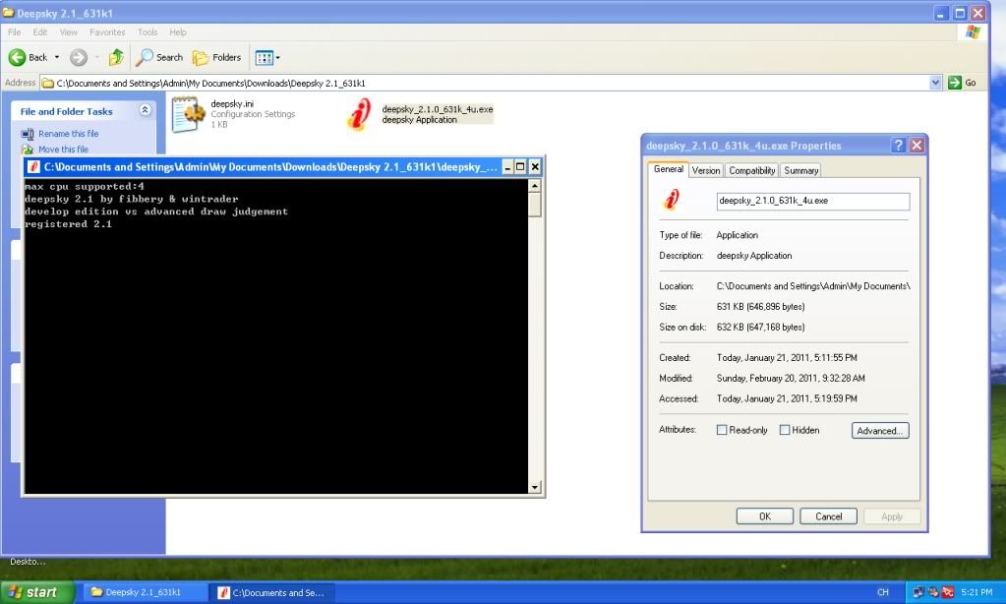Image resolution: width=1006 pixels, height=604 pixels.
Task: Click the Explorer window title folder icon
Action: (8, 12)
